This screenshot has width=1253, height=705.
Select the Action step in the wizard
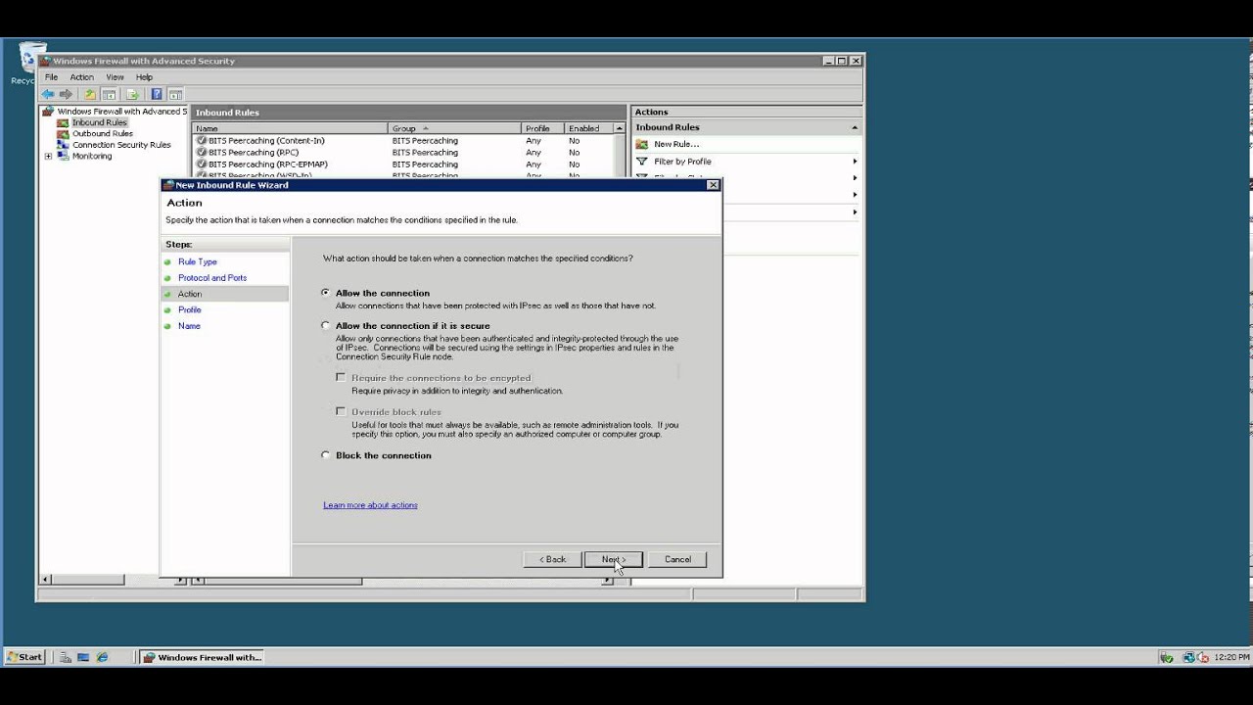pyautogui.click(x=190, y=294)
